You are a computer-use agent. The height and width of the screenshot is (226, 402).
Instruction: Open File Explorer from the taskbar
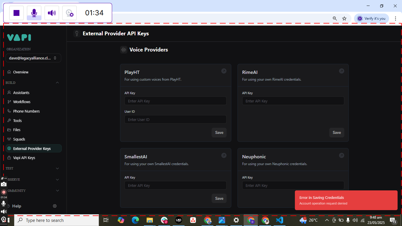point(149,220)
